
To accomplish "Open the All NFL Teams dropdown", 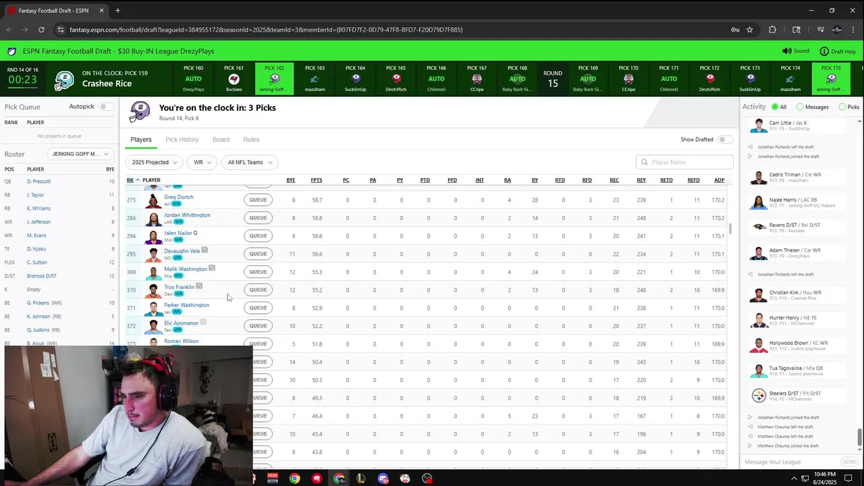I will [249, 162].
